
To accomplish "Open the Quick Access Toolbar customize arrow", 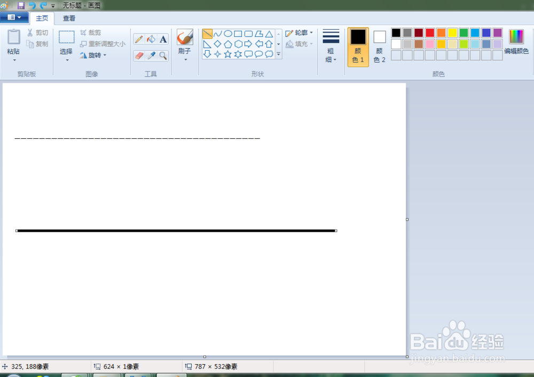I will tap(53, 6).
